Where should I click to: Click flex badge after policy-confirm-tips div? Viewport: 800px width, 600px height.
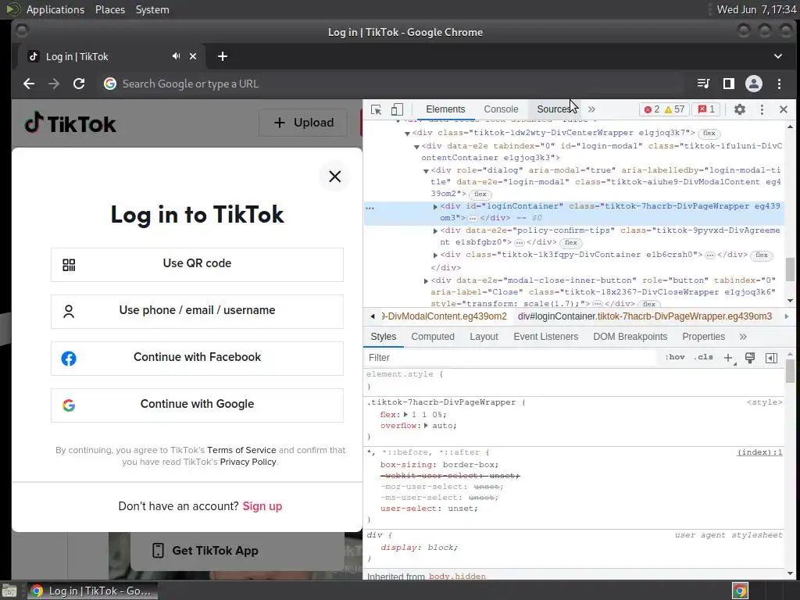(x=570, y=243)
